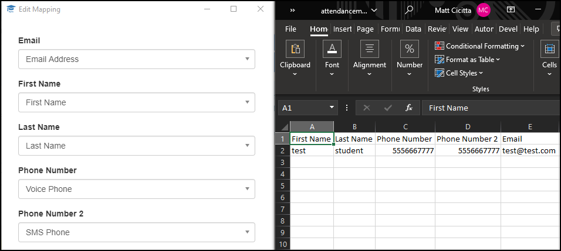The image size is (561, 251).
Task: Open Clipboard group dropdown arrow
Action: tap(295, 74)
